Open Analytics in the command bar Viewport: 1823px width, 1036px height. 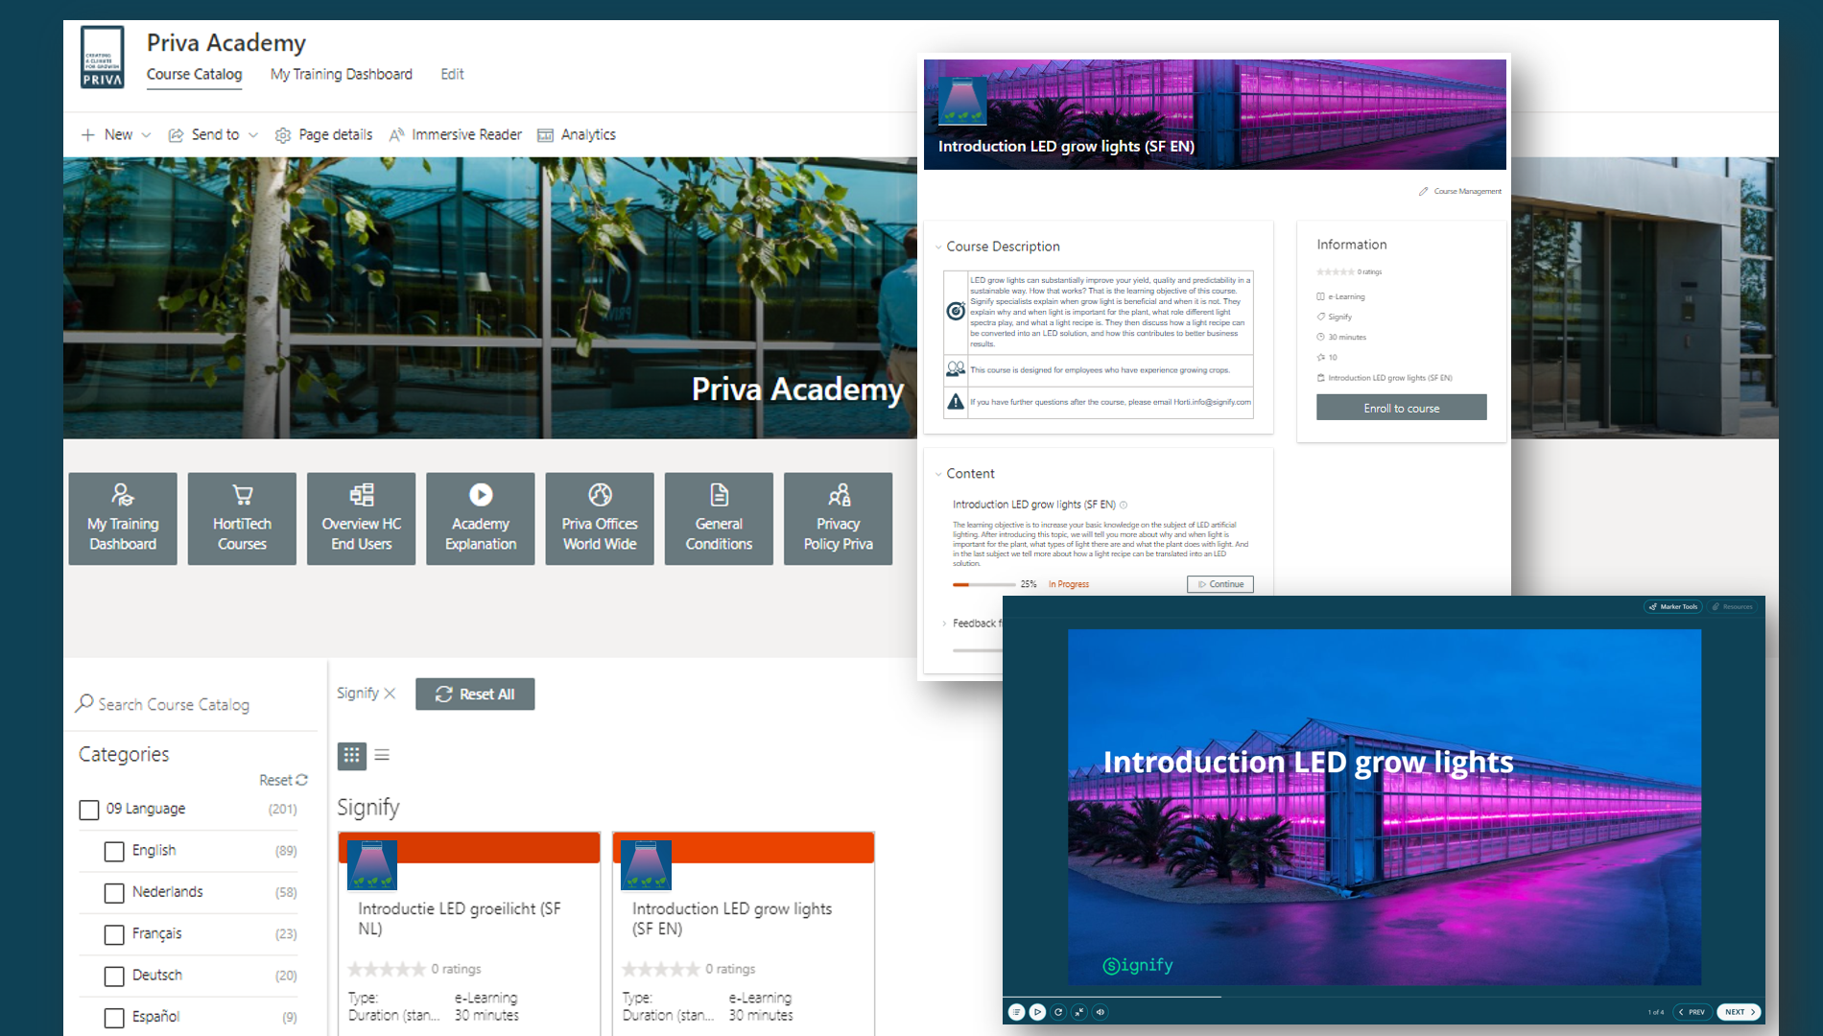point(577,135)
